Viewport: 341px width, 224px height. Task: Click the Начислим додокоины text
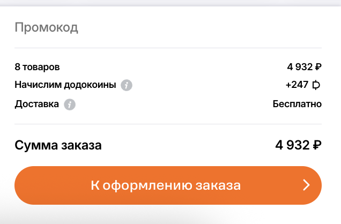[x=65, y=85]
